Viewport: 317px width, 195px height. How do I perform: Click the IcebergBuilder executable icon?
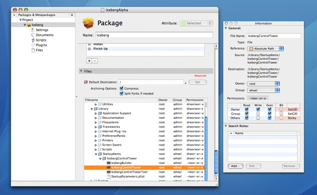point(109,163)
